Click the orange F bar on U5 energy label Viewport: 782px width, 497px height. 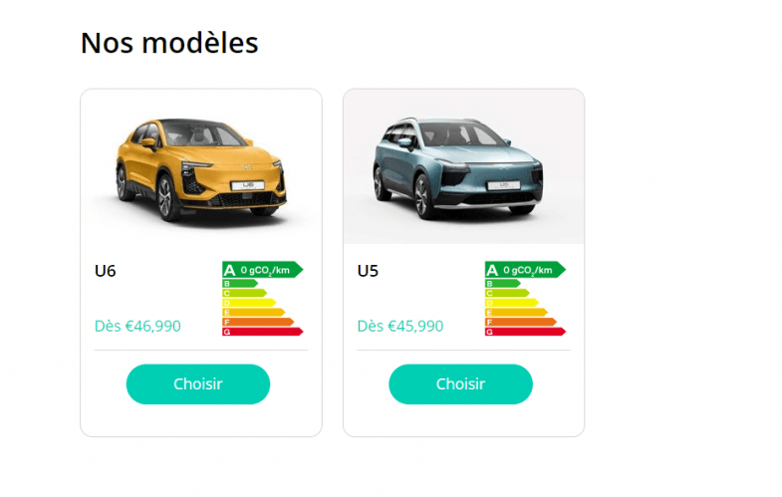(519, 323)
